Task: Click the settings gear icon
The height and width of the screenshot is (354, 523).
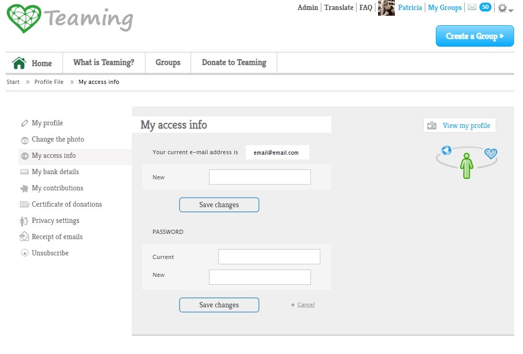Action: click(x=501, y=7)
